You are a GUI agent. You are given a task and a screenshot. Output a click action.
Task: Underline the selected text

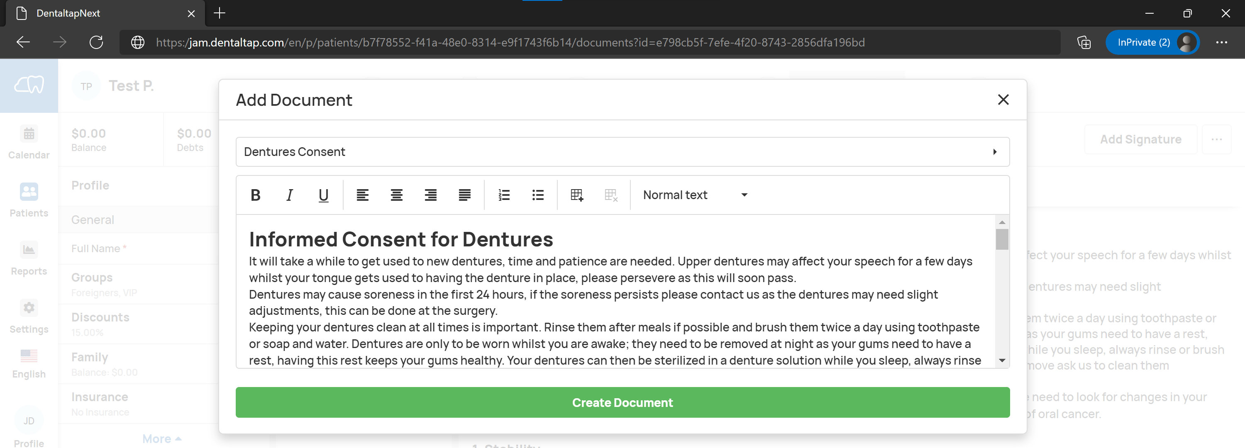point(323,195)
